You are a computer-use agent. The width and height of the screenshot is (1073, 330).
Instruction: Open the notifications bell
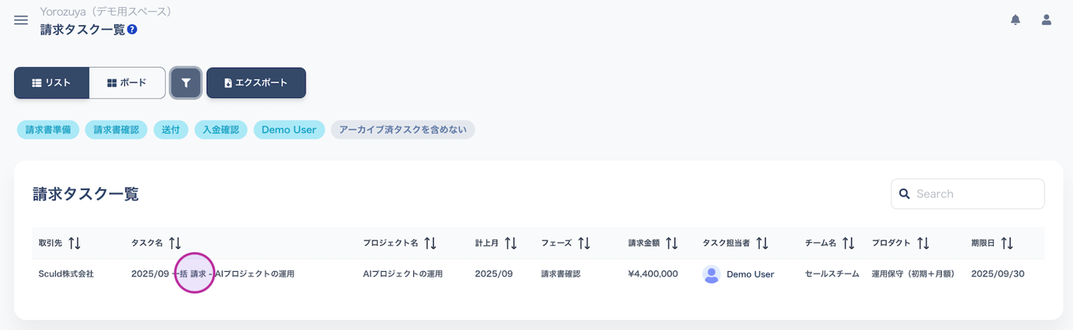[x=1015, y=20]
